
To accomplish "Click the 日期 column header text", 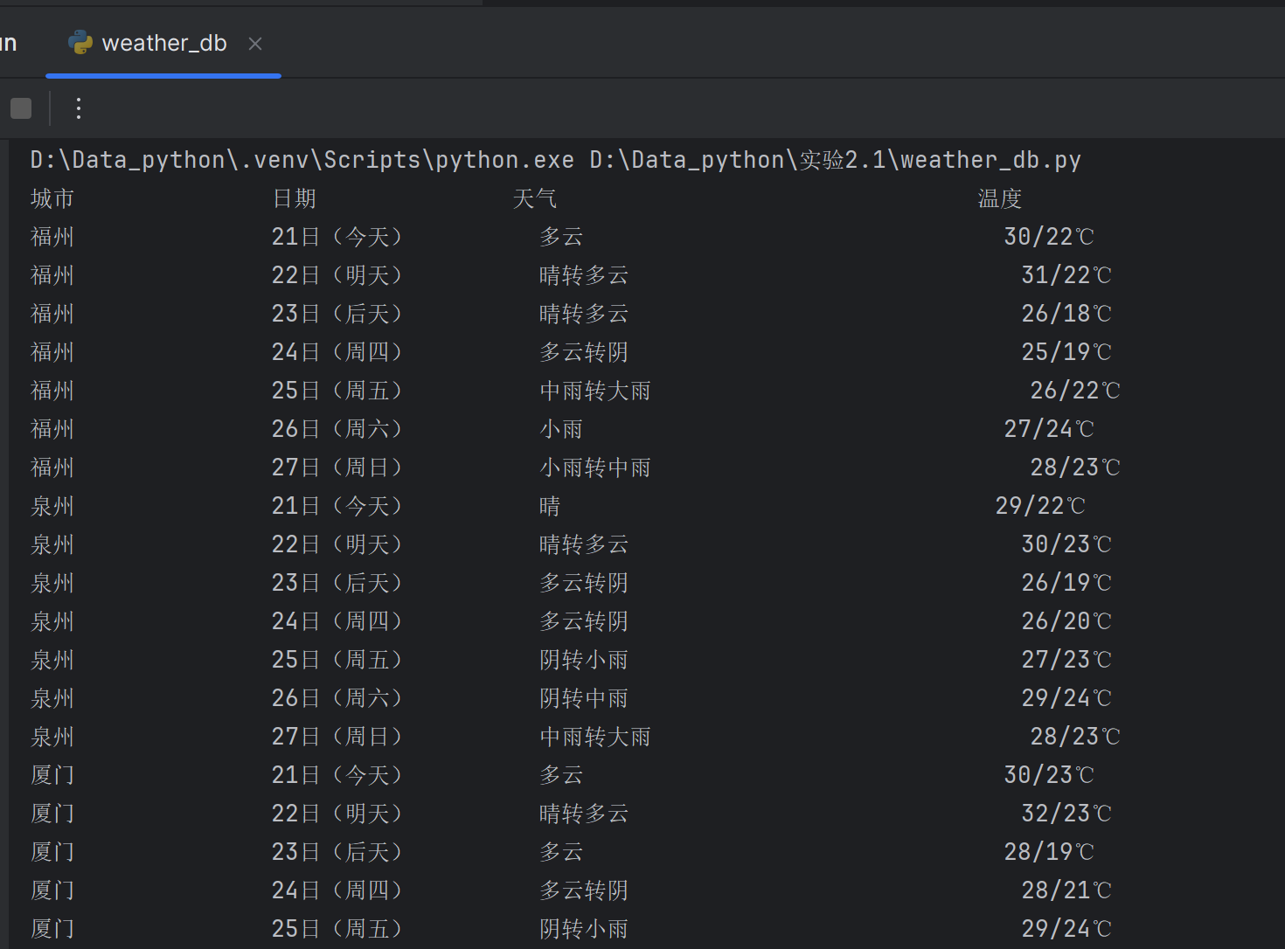I will click(x=295, y=198).
